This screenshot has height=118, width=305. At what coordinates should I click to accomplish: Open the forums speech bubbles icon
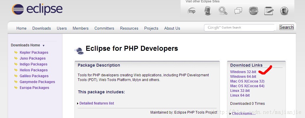(x=238, y=11)
